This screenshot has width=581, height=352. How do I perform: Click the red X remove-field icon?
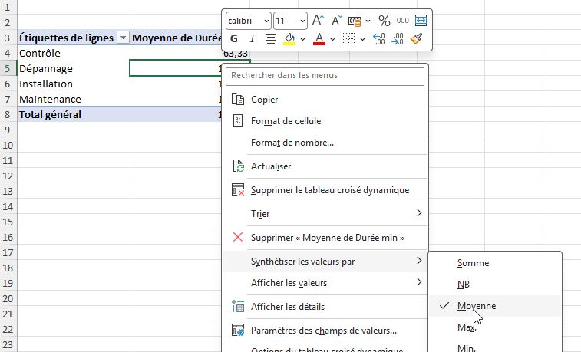point(238,237)
